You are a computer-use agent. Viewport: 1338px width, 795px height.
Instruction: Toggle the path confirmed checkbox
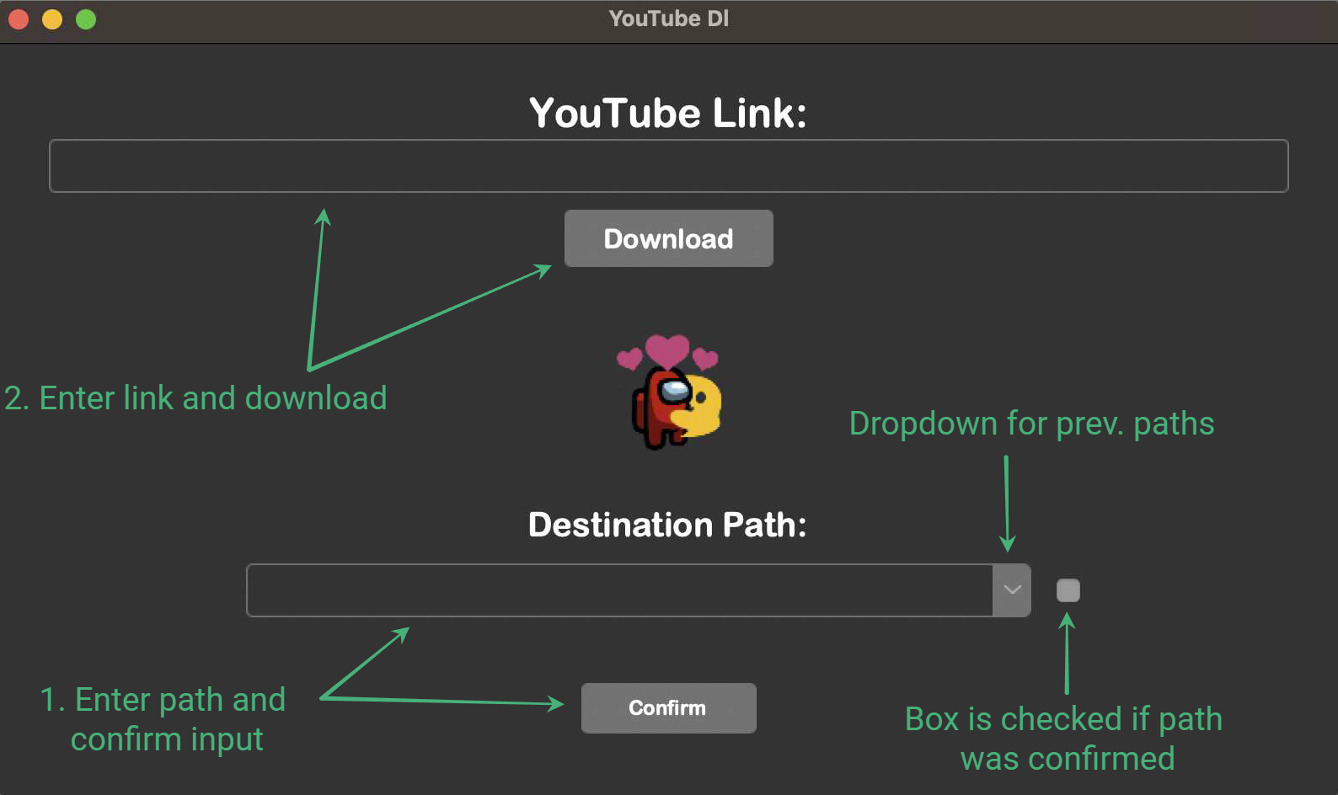click(1068, 590)
